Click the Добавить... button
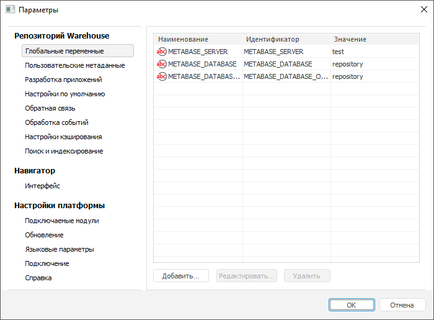This screenshot has height=320, width=434. click(180, 276)
